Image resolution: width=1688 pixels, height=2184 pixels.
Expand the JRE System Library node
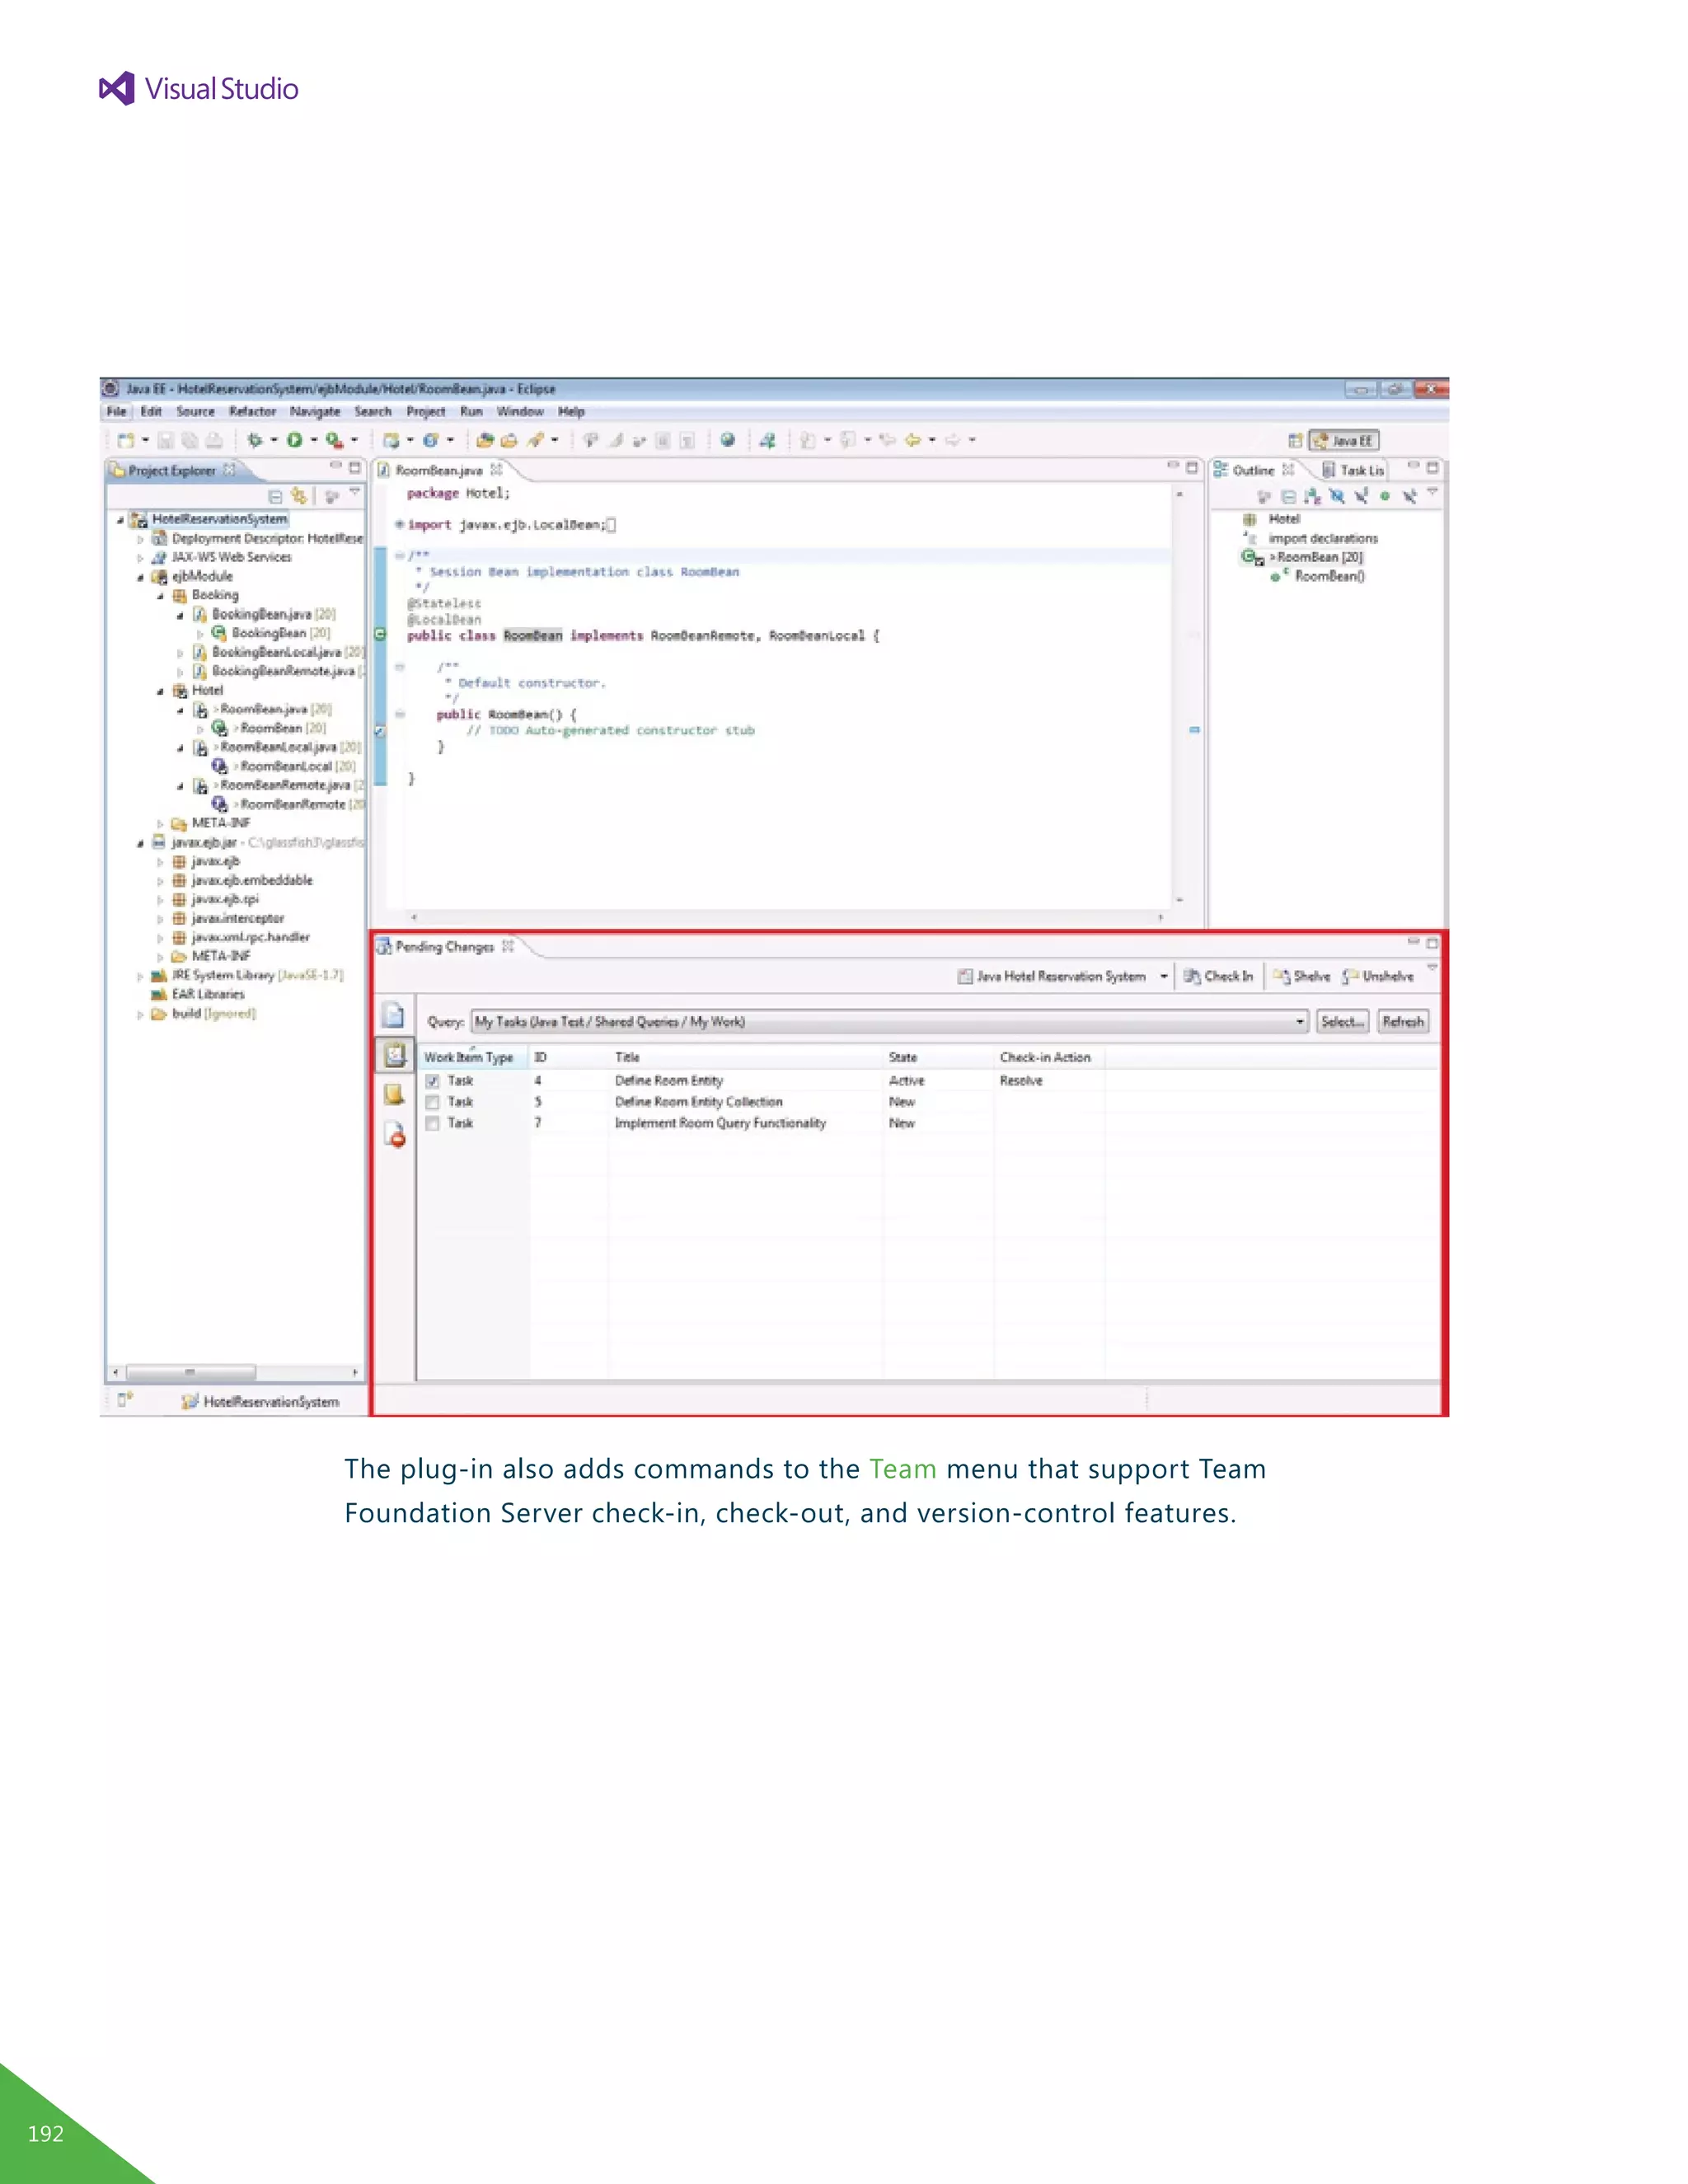click(140, 976)
